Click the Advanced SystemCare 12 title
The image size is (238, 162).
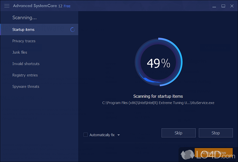point(38,6)
